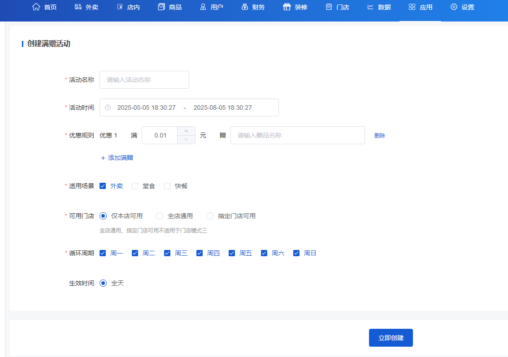Click the 立即创建 button
Image resolution: width=508 pixels, height=357 pixels.
(391, 338)
